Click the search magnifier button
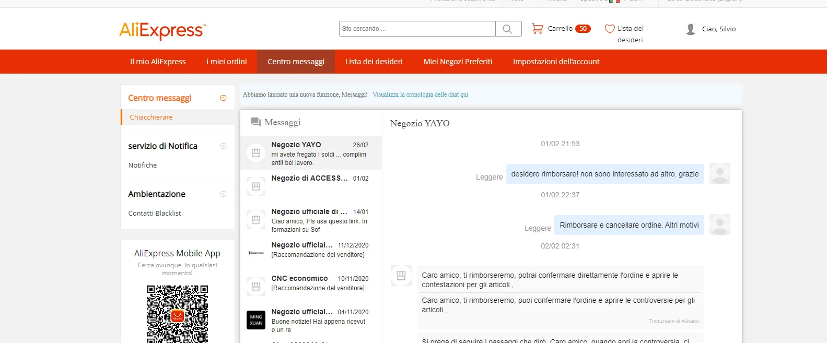Screen dimensions: 827x343 tap(508, 29)
